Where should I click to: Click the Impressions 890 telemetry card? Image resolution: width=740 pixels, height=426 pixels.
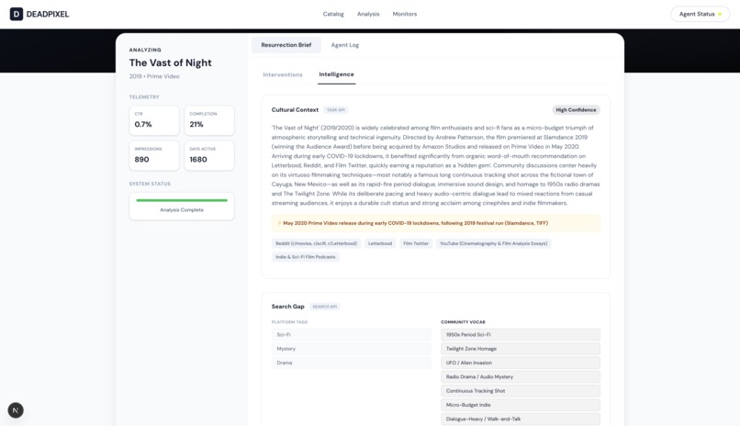154,155
